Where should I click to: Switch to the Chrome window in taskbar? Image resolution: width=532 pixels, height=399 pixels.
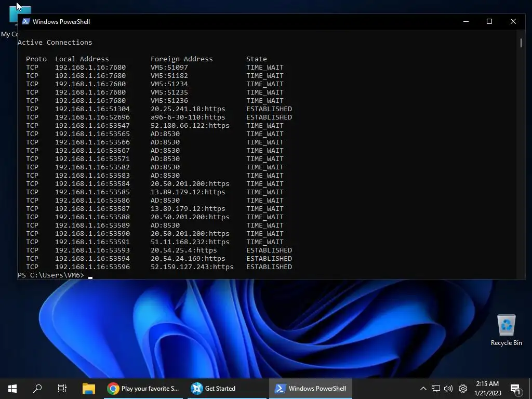[143, 389]
